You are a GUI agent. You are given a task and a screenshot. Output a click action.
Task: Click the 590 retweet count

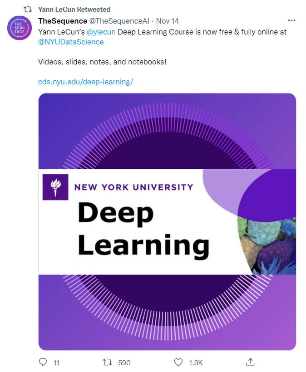pyautogui.click(x=124, y=362)
